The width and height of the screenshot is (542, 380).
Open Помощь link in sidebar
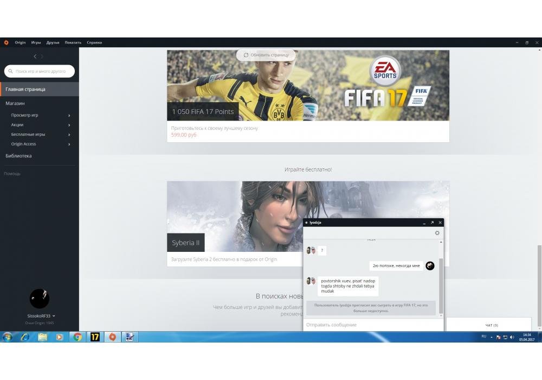[x=12, y=174]
